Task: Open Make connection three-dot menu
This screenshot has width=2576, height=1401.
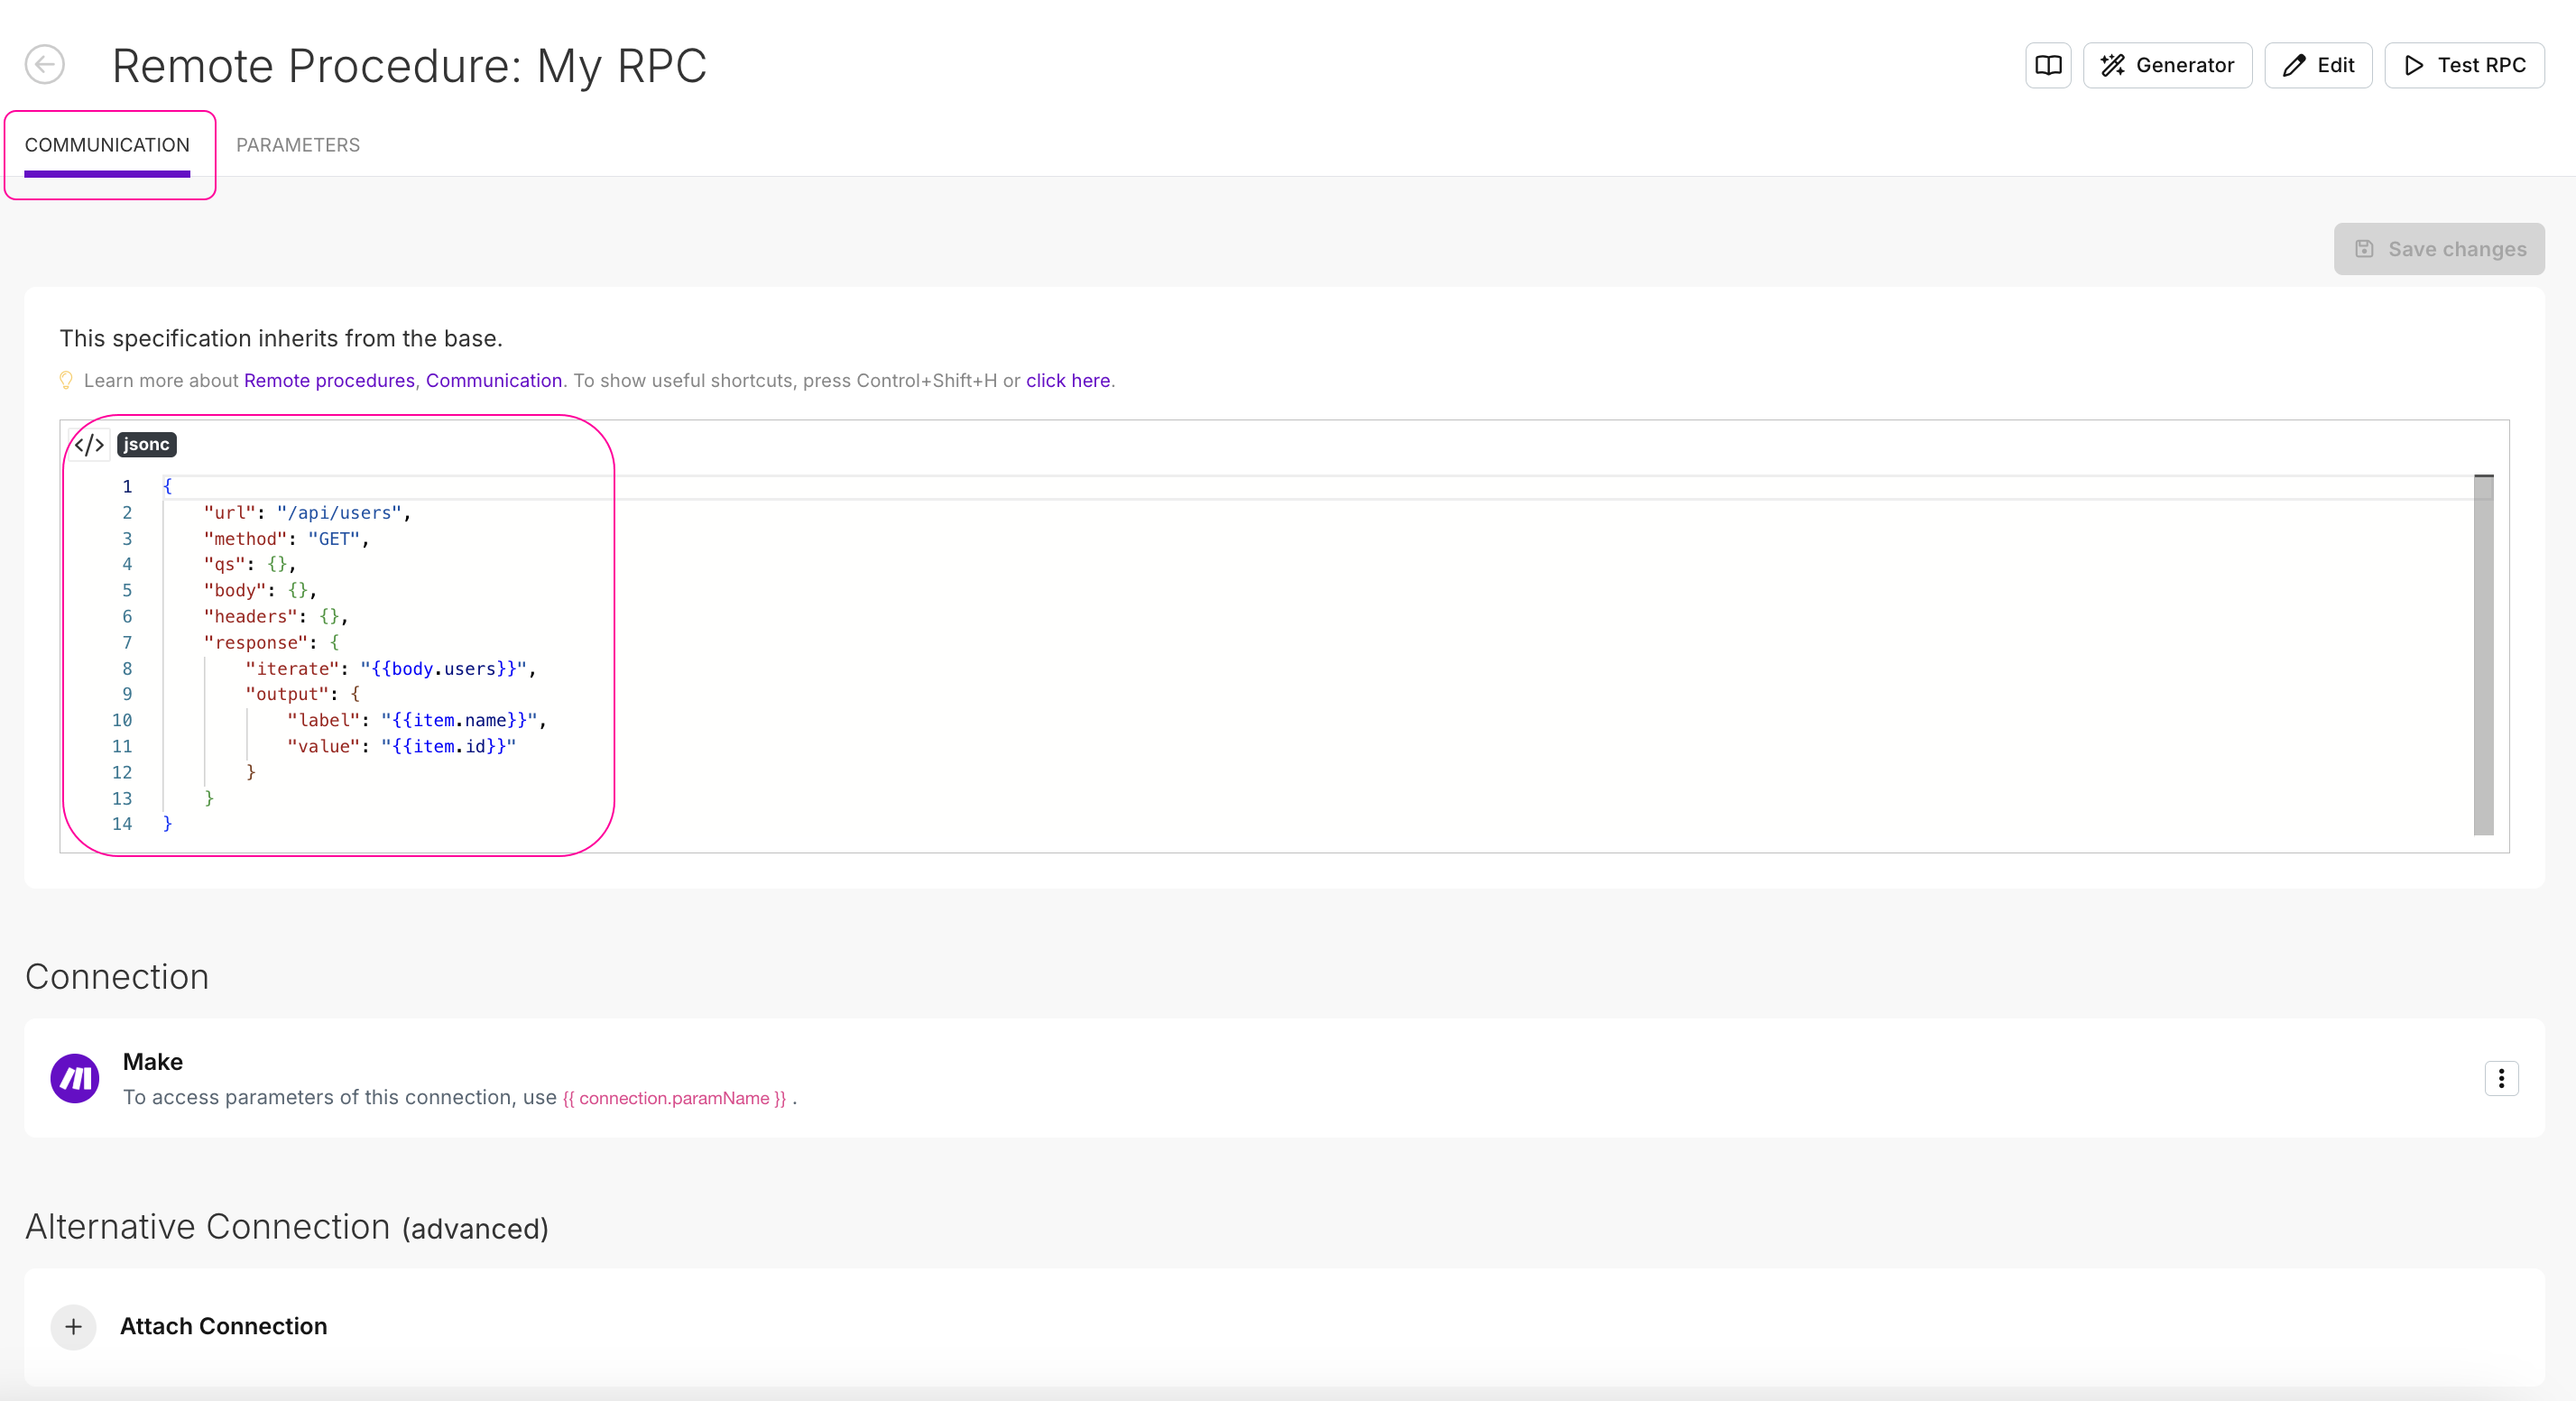Action: pyautogui.click(x=2500, y=1078)
